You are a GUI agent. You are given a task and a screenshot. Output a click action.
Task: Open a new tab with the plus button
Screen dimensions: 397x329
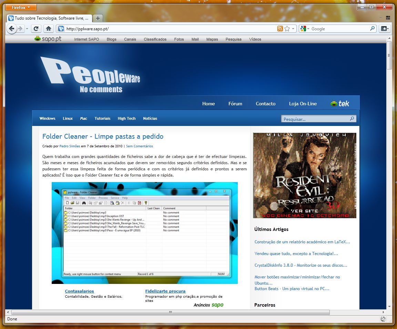[98, 18]
